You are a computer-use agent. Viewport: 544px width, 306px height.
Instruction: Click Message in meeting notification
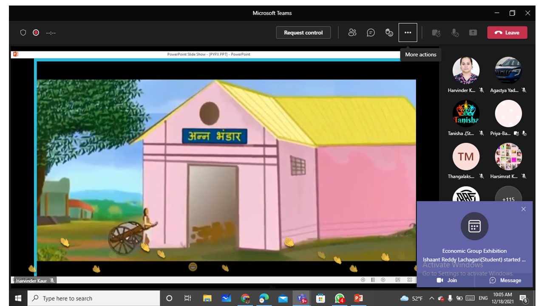(x=505, y=280)
